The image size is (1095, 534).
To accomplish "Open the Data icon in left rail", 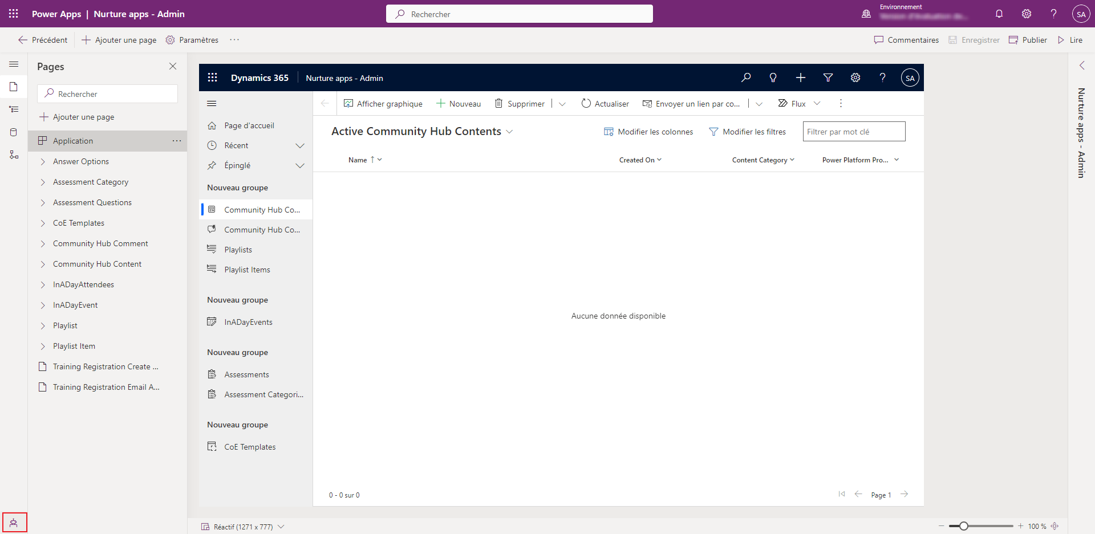I will click(x=14, y=132).
